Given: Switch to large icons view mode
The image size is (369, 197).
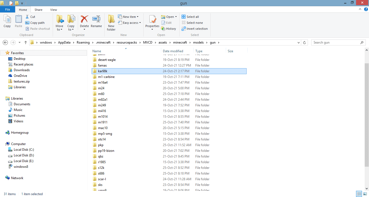Looking at the screenshot, I should [x=365, y=194].
